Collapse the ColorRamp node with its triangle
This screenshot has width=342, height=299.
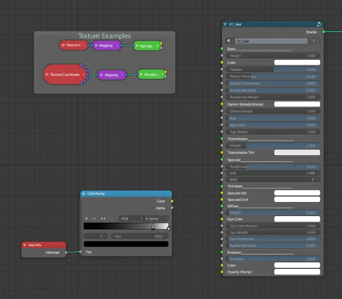coord(83,194)
